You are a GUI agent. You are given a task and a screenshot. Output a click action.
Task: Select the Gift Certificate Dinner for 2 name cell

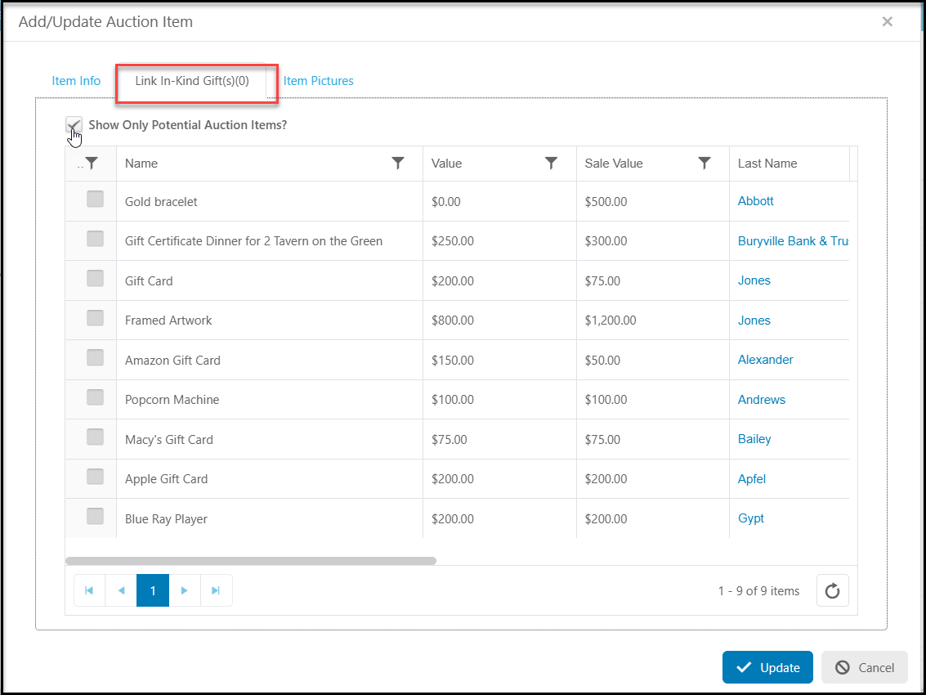click(270, 241)
